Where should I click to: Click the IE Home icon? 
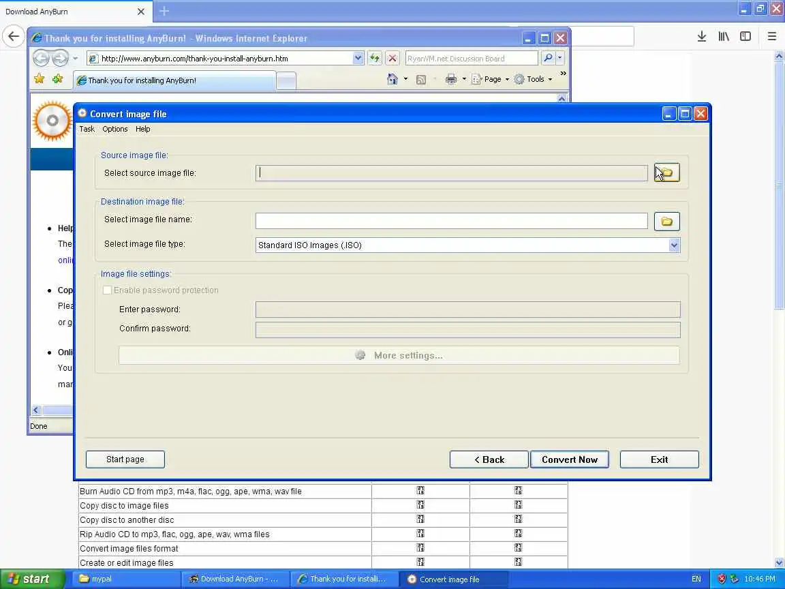tap(392, 79)
